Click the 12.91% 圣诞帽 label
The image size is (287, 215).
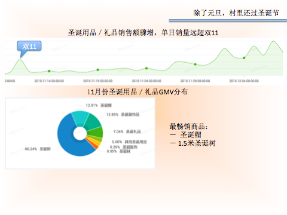tap(99, 105)
